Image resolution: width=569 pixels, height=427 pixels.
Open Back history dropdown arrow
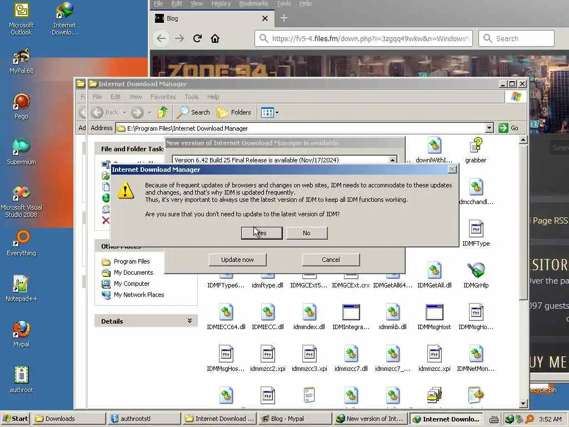point(124,112)
